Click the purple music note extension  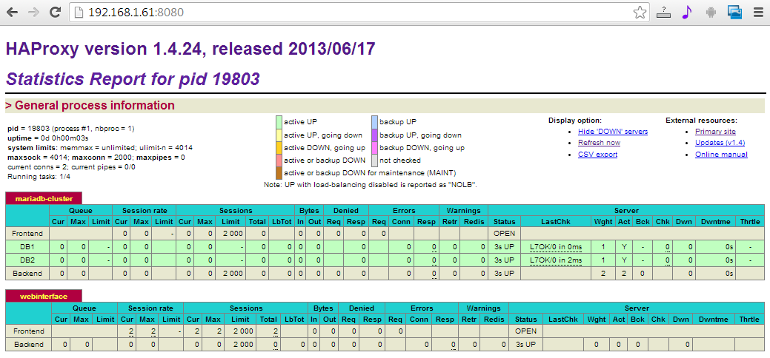[686, 13]
